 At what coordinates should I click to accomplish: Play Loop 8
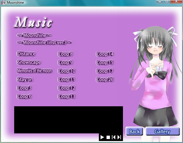tap(65, 54)
